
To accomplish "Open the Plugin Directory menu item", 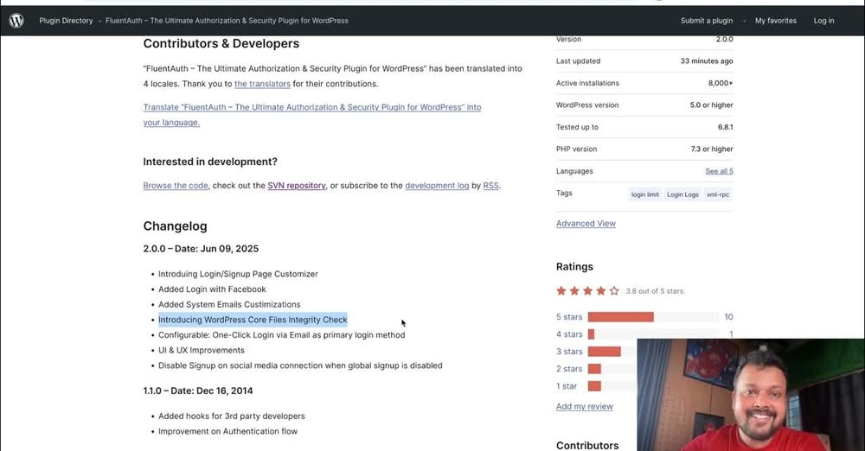I will click(66, 21).
